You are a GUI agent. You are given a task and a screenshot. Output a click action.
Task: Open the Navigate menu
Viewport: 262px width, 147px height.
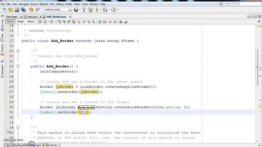(24, 4)
